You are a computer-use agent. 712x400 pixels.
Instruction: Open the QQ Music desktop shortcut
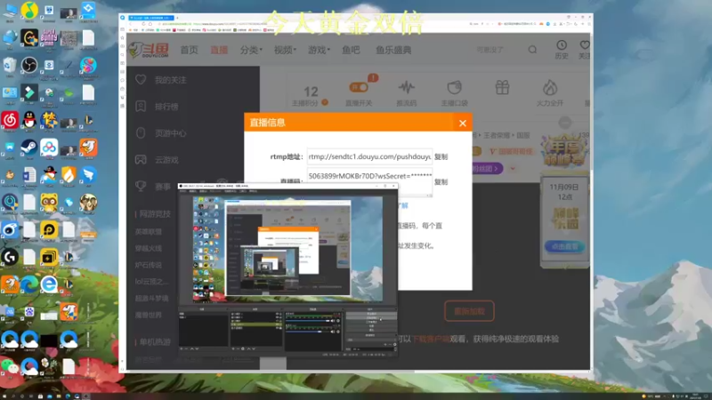click(29, 11)
